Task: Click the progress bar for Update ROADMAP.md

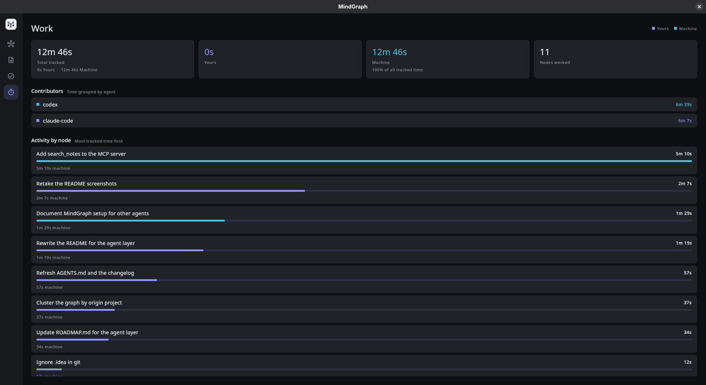Action: pyautogui.click(x=364, y=339)
